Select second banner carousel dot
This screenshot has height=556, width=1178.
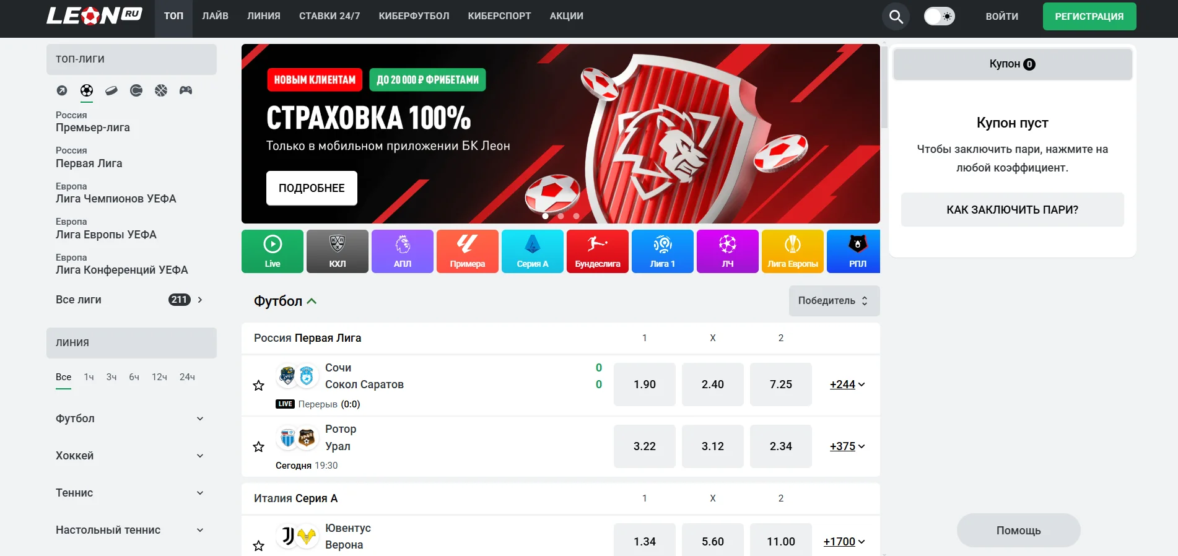[x=561, y=216]
